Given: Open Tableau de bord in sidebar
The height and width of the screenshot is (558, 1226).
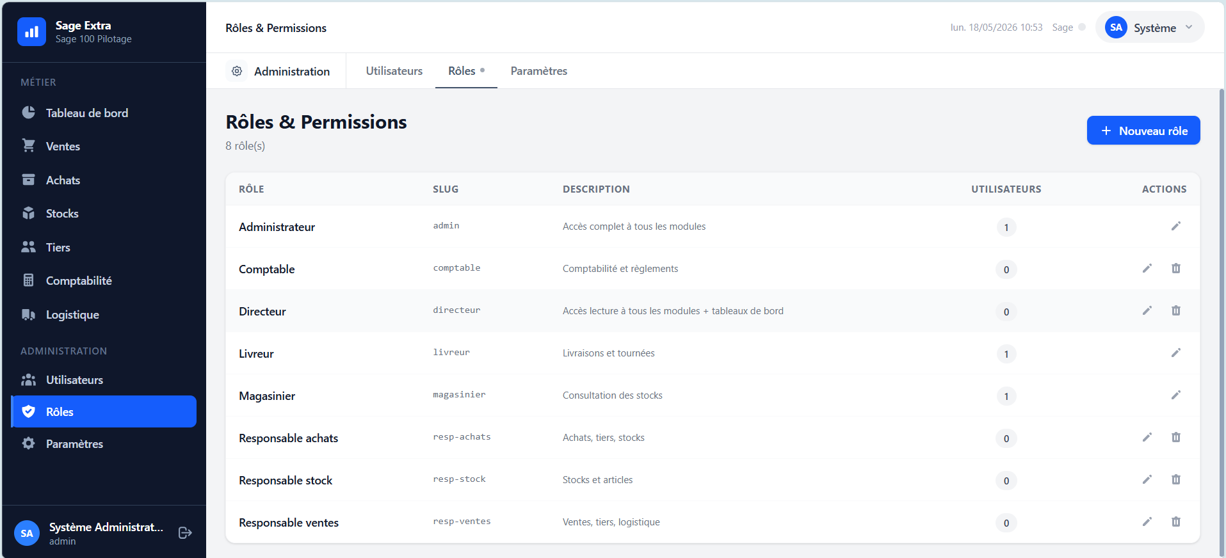Looking at the screenshot, I should [x=104, y=113].
